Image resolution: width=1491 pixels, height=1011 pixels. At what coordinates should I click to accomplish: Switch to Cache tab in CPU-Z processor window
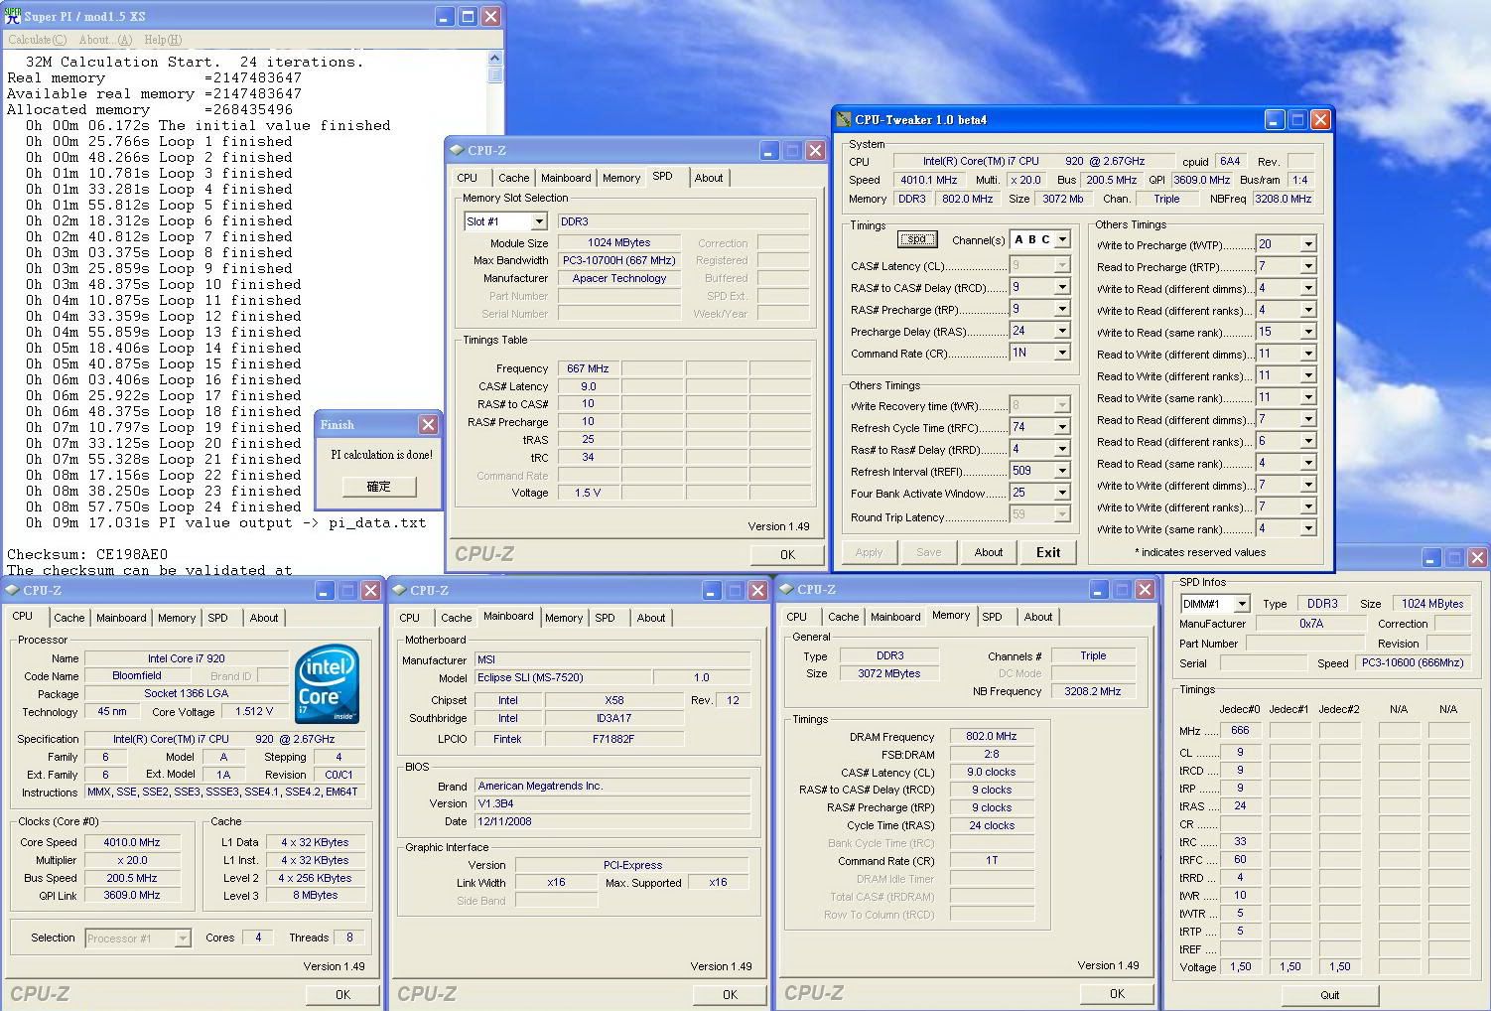[x=69, y=618]
